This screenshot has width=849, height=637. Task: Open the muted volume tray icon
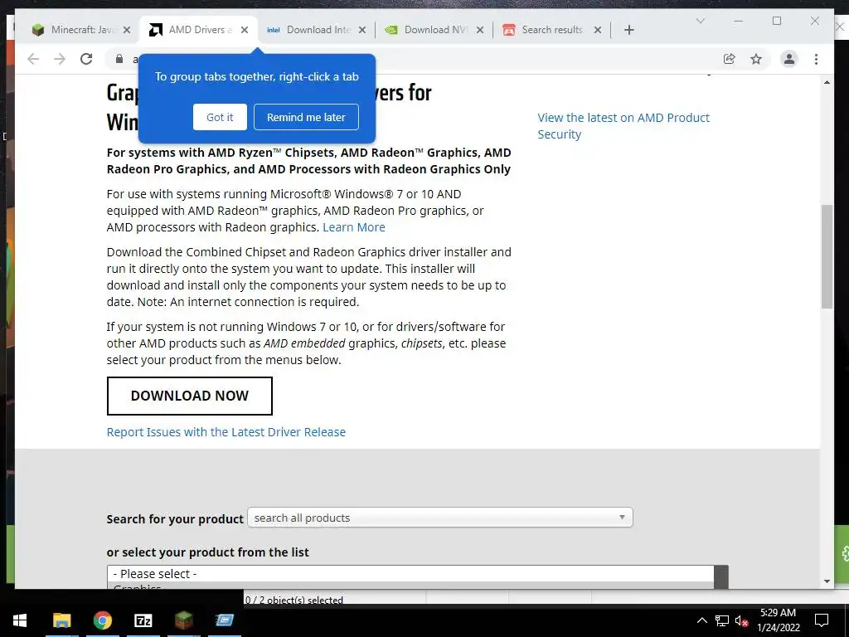point(741,620)
